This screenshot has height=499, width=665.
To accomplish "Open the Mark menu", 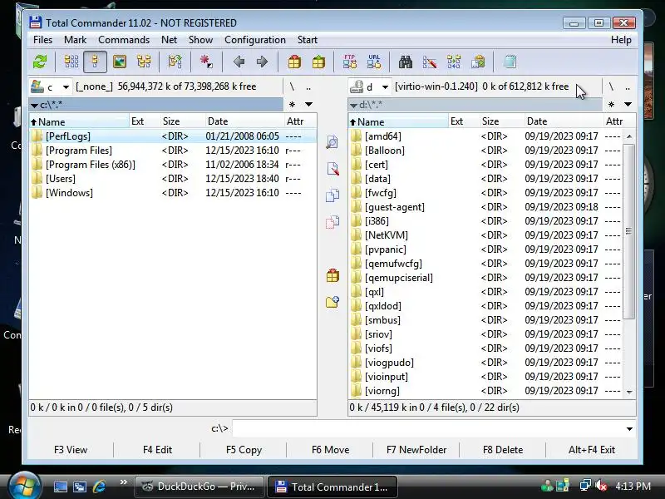I will [75, 40].
